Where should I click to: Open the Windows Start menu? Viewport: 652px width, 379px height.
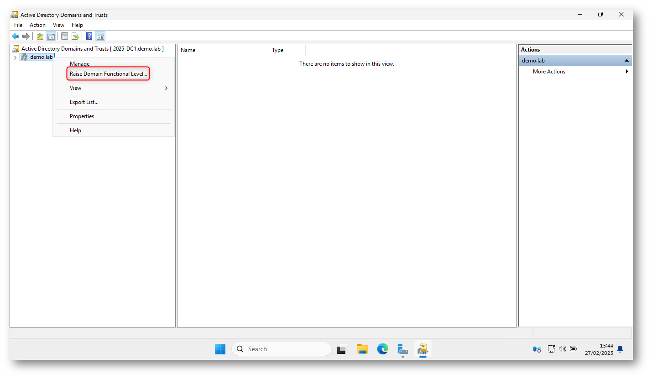point(220,349)
